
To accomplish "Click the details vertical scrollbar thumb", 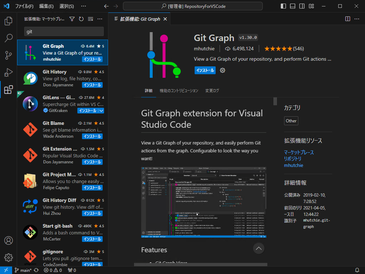I will [x=275, y=101].
